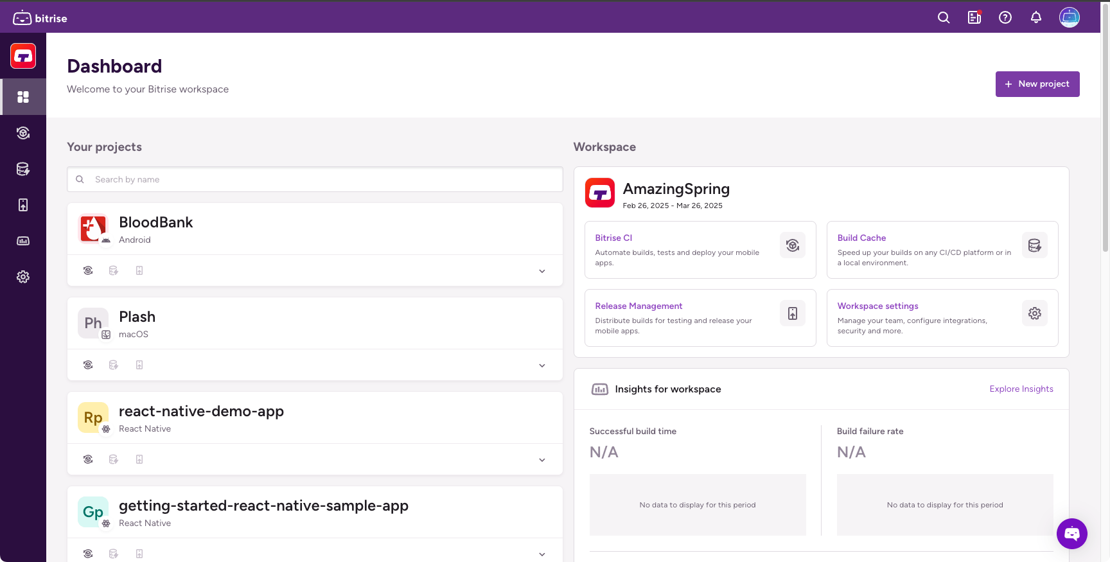This screenshot has height=562, width=1110.
Task: Open Insights from the left sidebar
Action: click(x=23, y=241)
